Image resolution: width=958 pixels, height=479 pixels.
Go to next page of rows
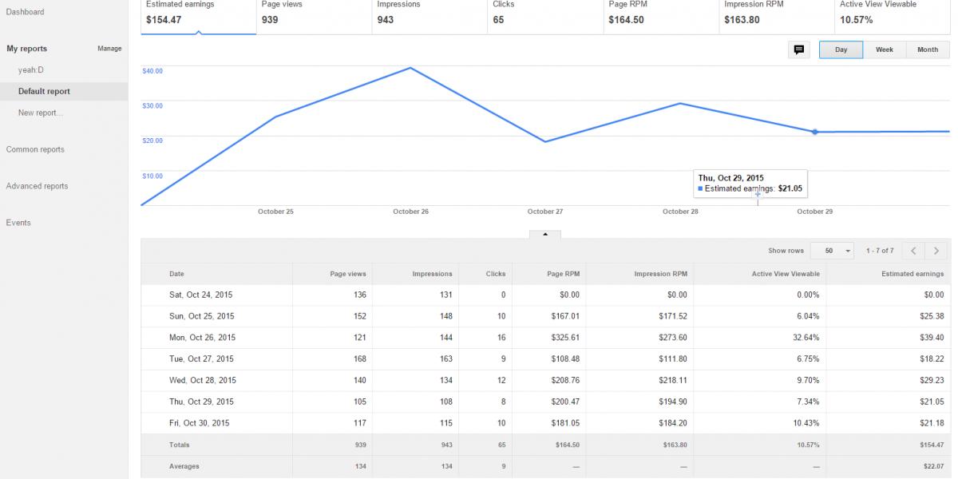point(936,251)
